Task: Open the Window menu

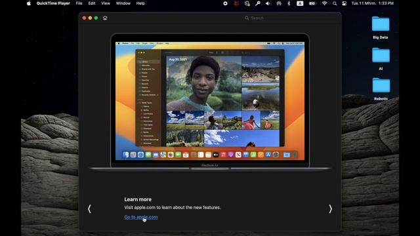Action: pos(123,3)
